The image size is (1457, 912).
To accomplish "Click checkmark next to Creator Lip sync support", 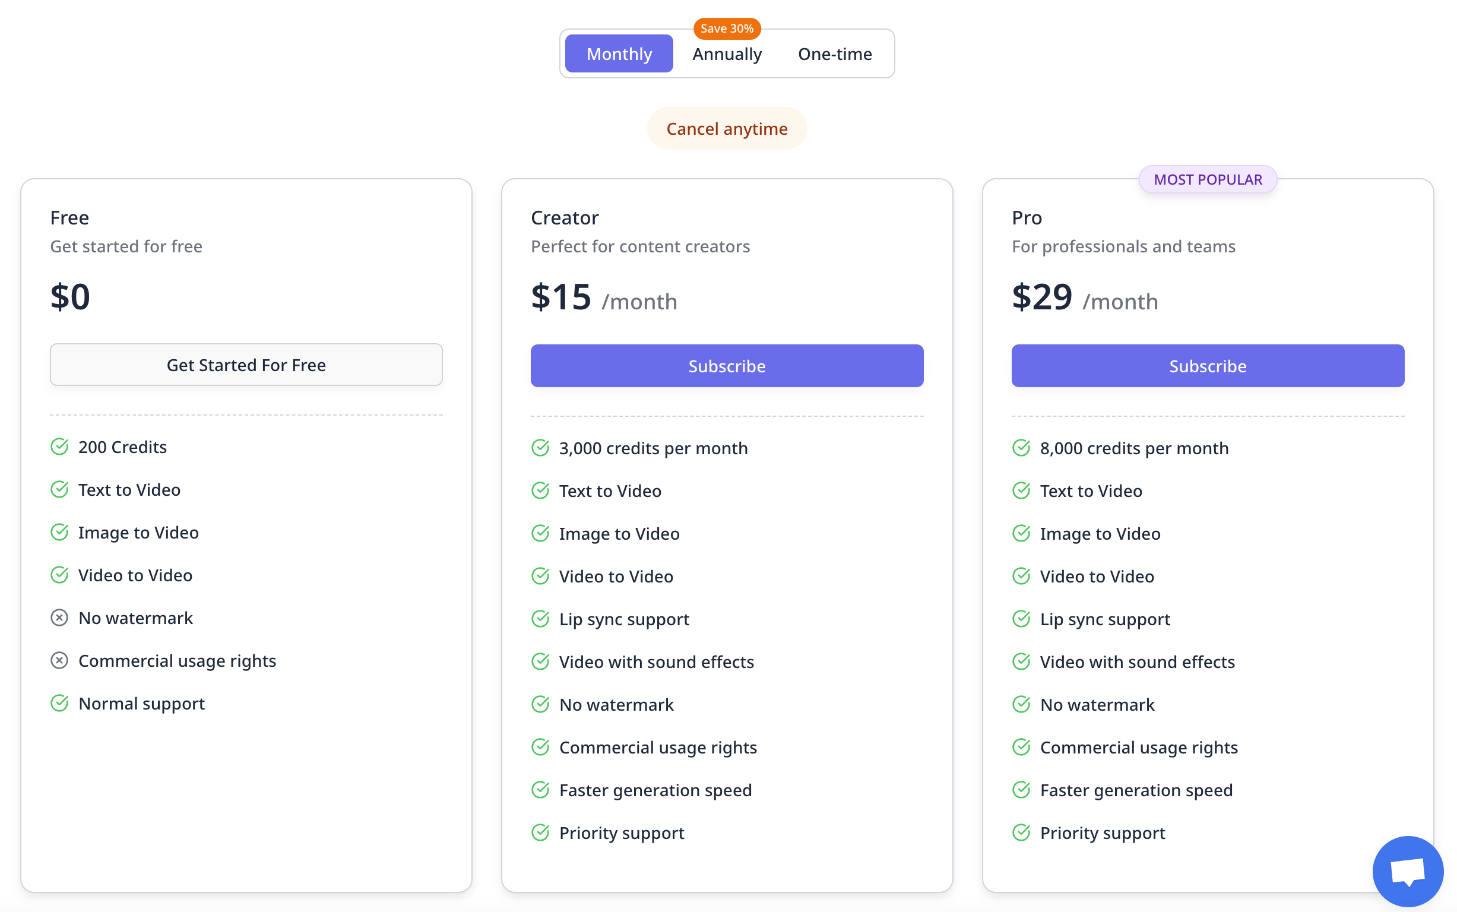I will pyautogui.click(x=540, y=619).
